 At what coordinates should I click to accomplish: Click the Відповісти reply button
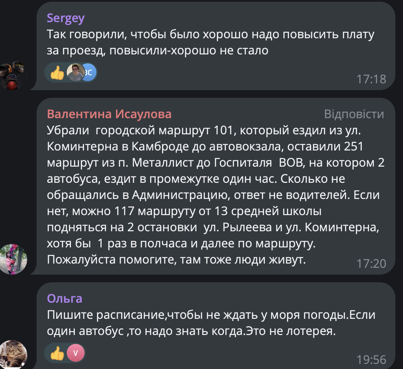point(354,114)
